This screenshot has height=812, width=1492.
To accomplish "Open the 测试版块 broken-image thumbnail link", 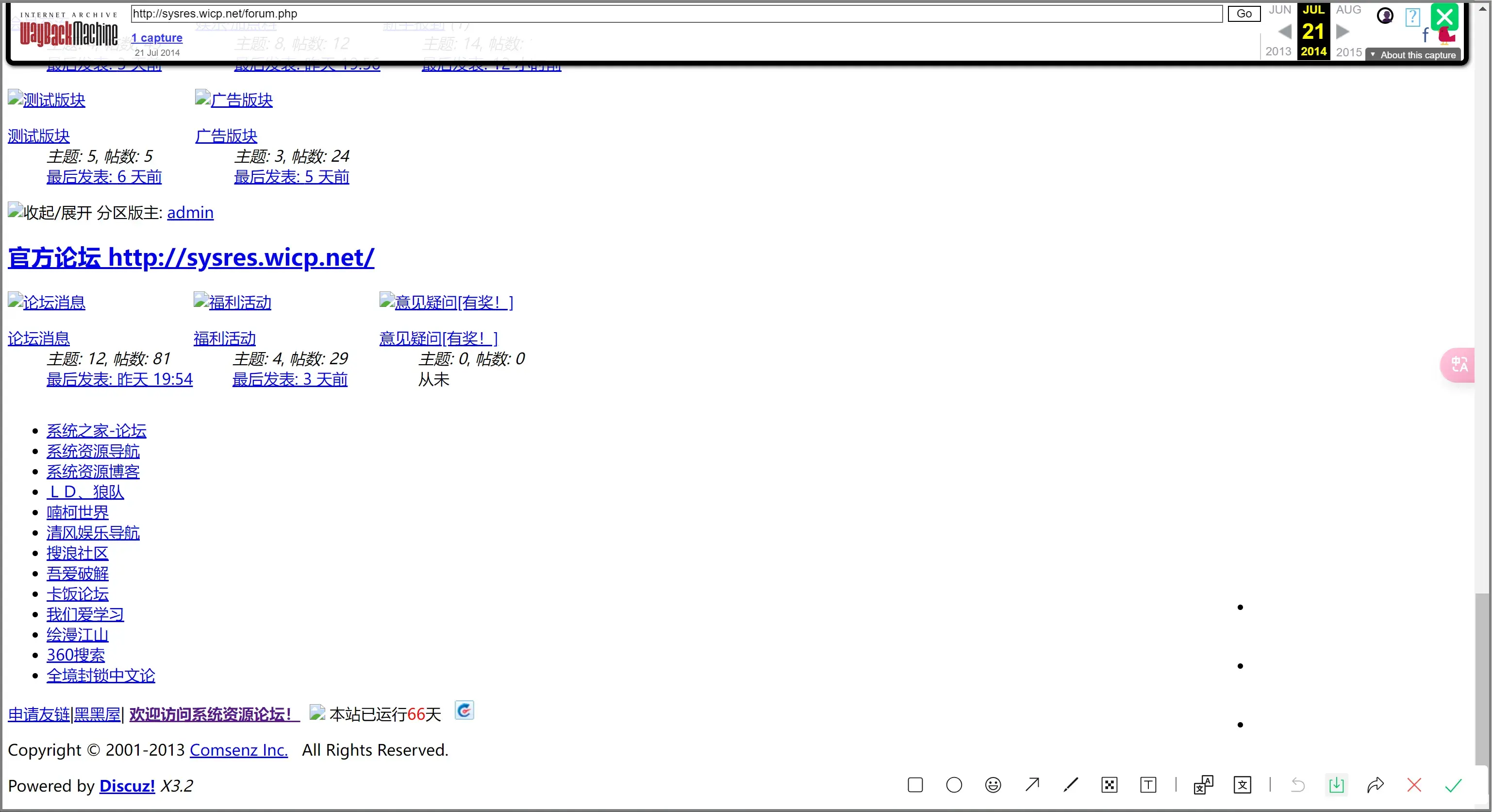I will 46,100.
